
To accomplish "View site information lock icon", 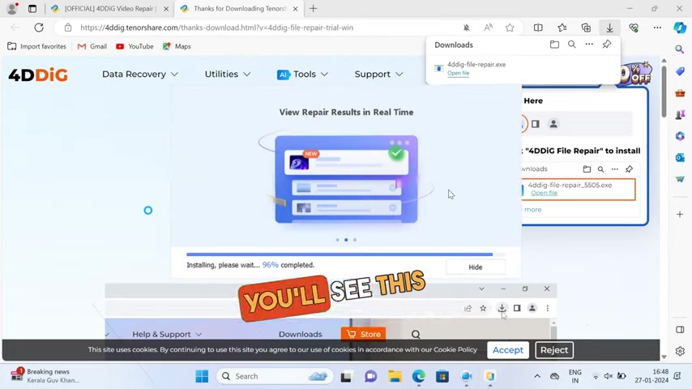I will tap(67, 28).
